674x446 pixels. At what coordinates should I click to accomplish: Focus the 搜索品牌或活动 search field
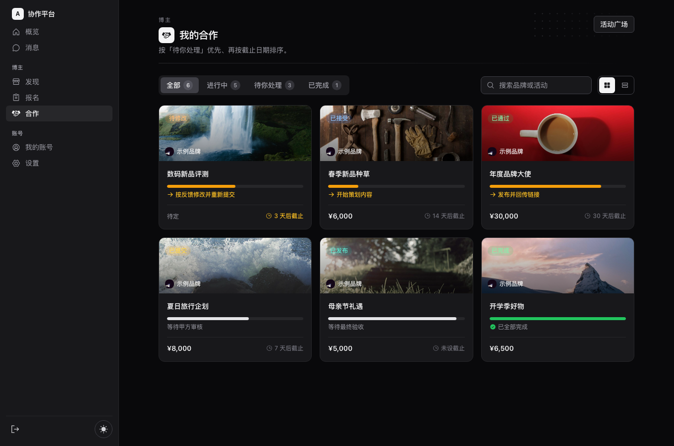pyautogui.click(x=536, y=85)
